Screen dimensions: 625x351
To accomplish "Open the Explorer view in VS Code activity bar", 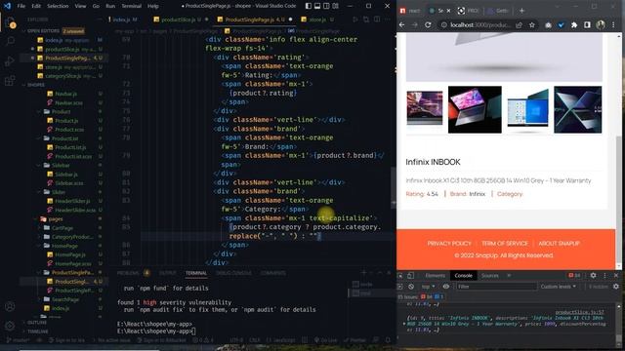I will 11,22.
